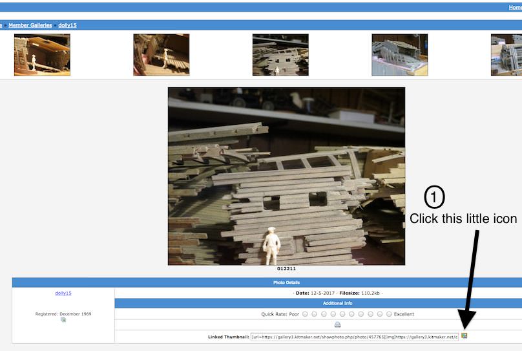Select the third Quick Rate radio button
This screenshot has width=522, height=351.
click(x=324, y=314)
